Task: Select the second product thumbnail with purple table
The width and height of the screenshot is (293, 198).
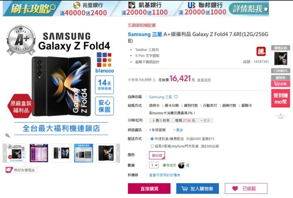Action: click(39, 153)
